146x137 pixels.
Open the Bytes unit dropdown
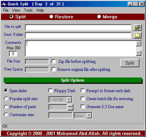[x=89, y=116]
